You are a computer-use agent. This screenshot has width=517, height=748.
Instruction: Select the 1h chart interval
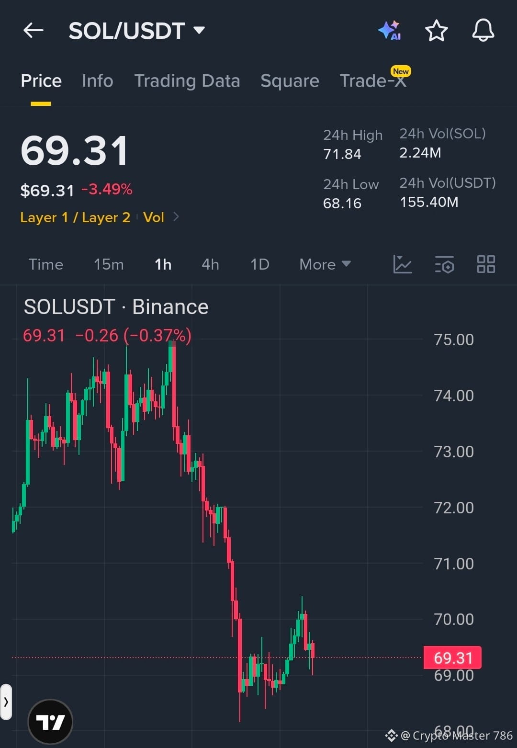click(163, 264)
